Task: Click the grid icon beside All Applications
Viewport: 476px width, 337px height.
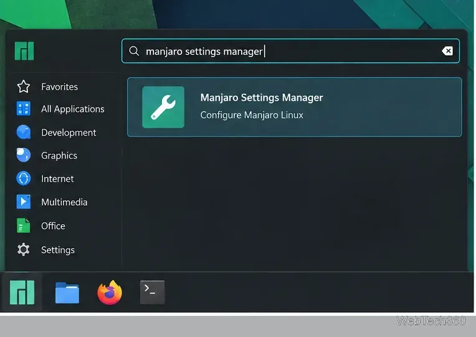Action: 24,108
